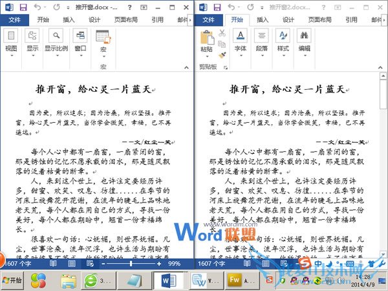The height and width of the screenshot is (291, 388).
Task: Click the zoom out minus in the left status bar
Action: 103,264
